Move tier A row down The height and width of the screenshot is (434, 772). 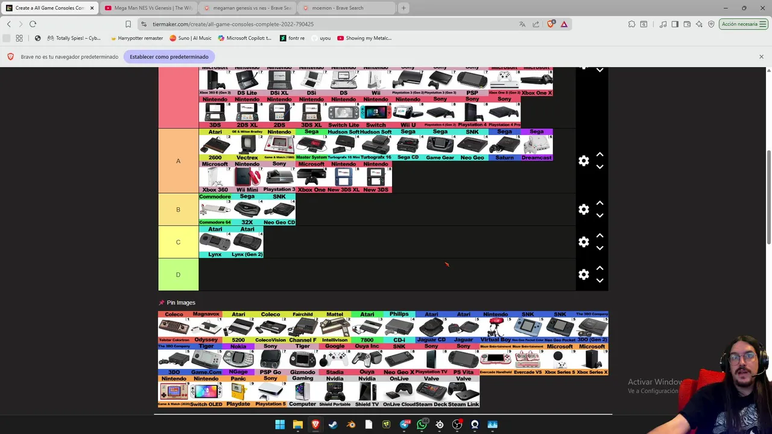click(x=600, y=167)
